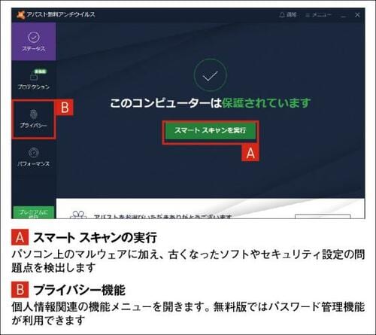This screenshot has height=335, width=376.
Task: Click the gift icon in bottom banner
Action: click(78, 215)
